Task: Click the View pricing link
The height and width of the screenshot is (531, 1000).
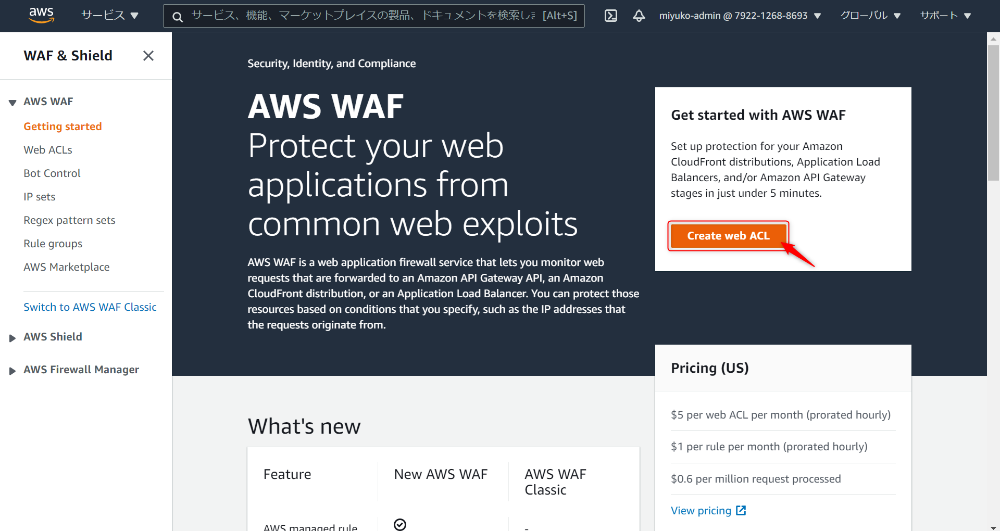Action: coord(701,511)
